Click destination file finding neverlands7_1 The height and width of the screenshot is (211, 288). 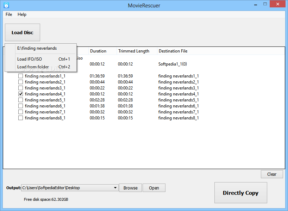(x=179, y=112)
